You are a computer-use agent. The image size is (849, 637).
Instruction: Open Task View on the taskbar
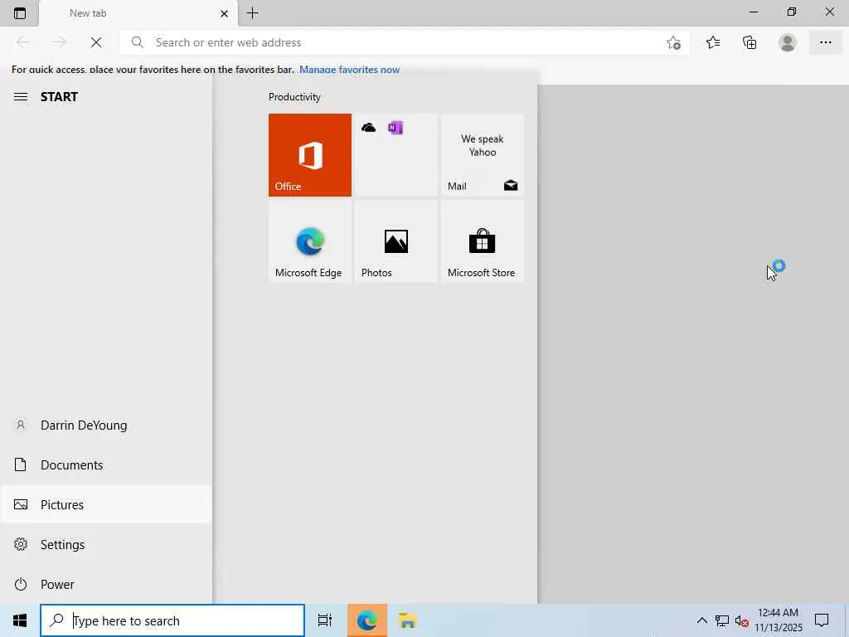pyautogui.click(x=325, y=620)
